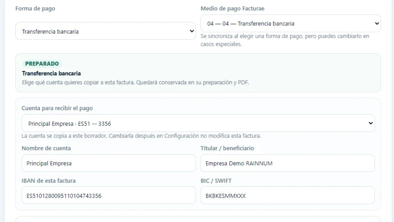Click the 'Forma de pago' label
Viewport: 394px width, 222px height.
click(x=35, y=8)
